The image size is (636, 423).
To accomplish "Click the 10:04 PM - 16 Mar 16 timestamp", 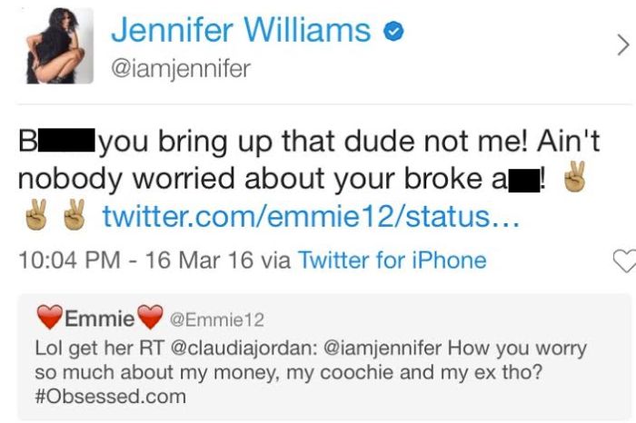I will click(x=130, y=261).
